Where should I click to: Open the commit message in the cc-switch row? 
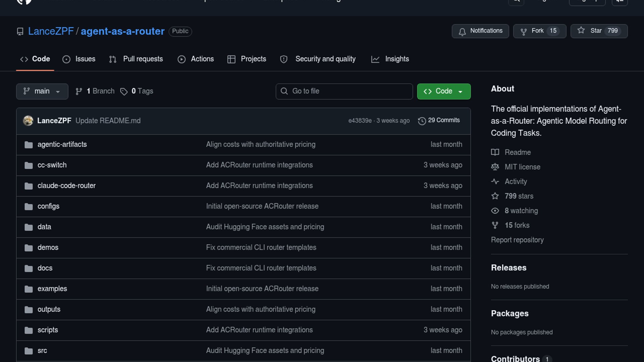tap(259, 165)
